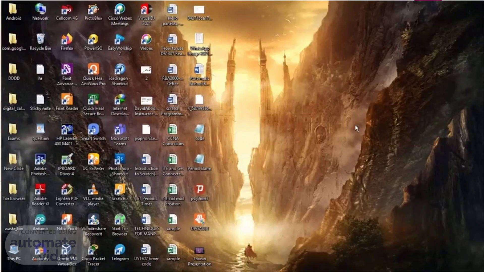This screenshot has width=484, height=272.
Task: Open IPBOARD Driver 4
Action: click(67, 164)
